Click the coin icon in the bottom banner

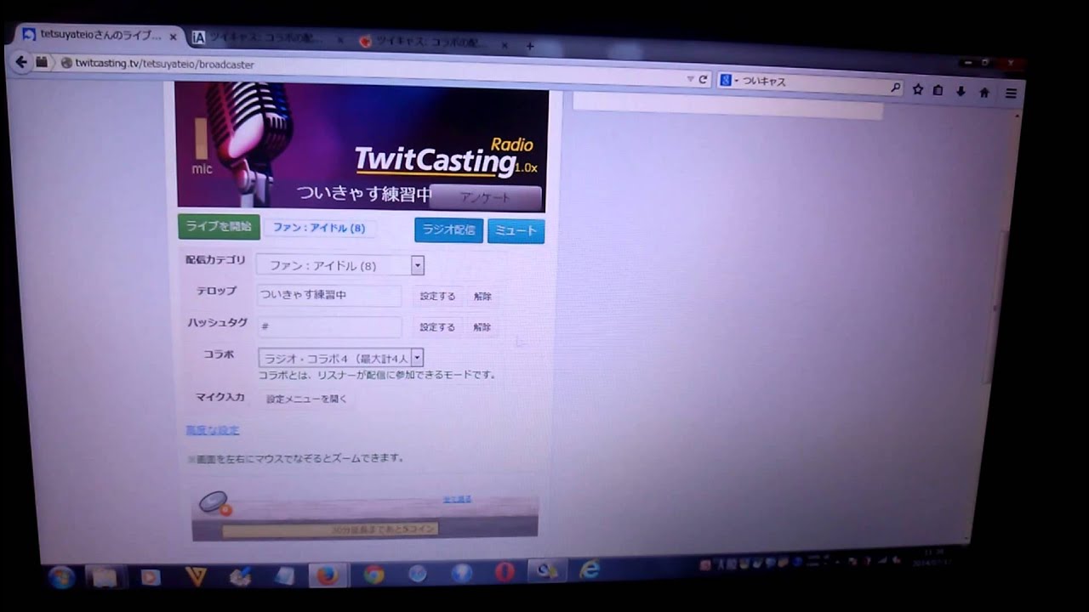214,503
